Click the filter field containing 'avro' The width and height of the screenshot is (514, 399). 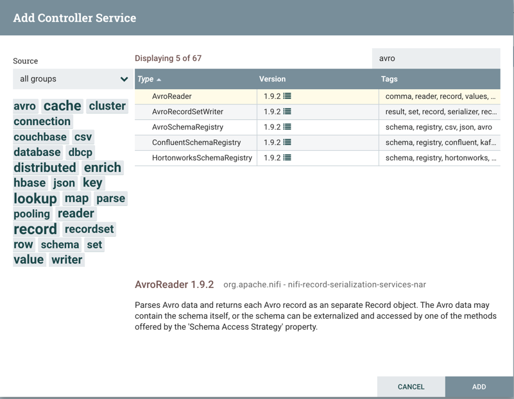click(x=435, y=58)
